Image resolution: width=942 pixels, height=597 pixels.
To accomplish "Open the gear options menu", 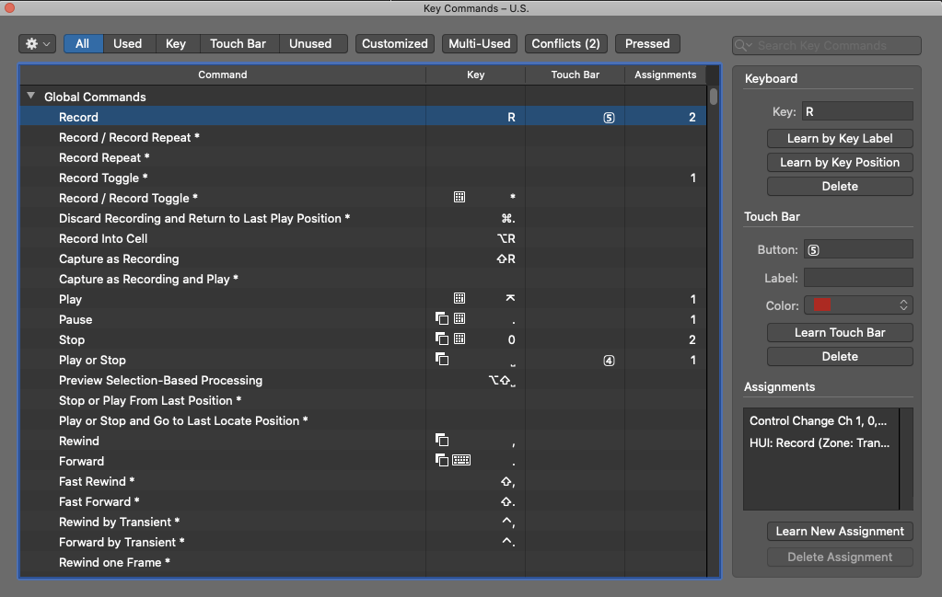I will point(37,44).
